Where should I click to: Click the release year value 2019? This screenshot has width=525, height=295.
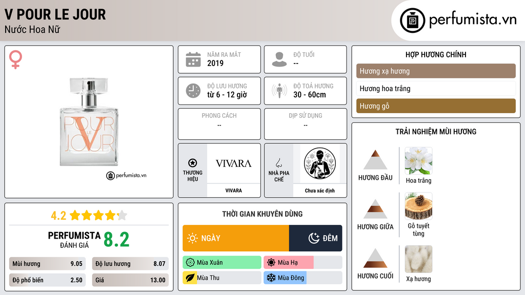215,63
